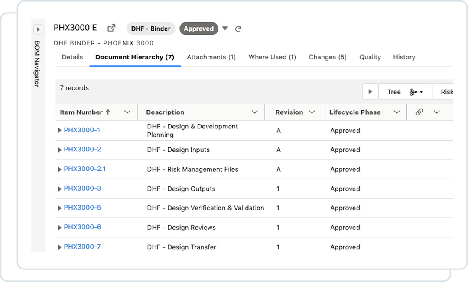Click the sort arrow on Item Number column

tap(108, 112)
